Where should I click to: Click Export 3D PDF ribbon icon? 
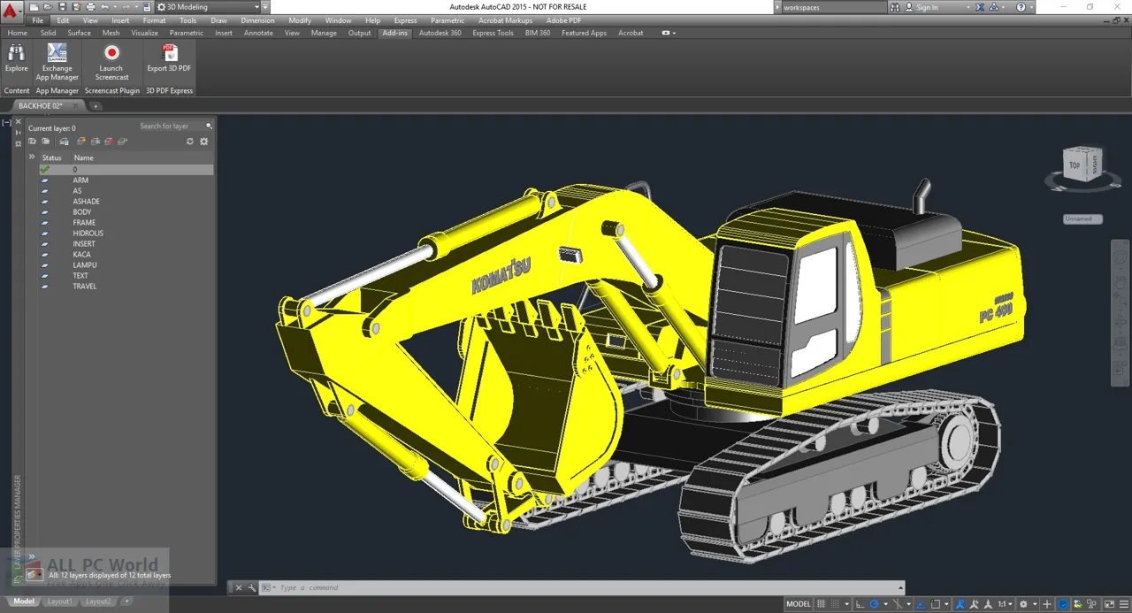[x=169, y=52]
